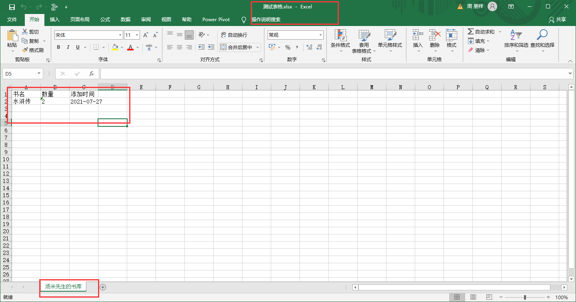Open AutoSum (自动求和) dropdown arrow
The image size is (576, 302).
(x=500, y=32)
